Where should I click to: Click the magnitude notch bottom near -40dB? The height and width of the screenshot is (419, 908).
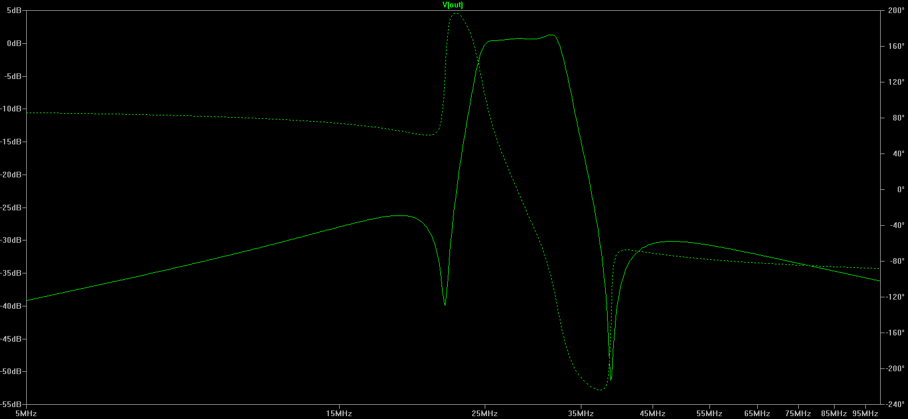point(445,305)
